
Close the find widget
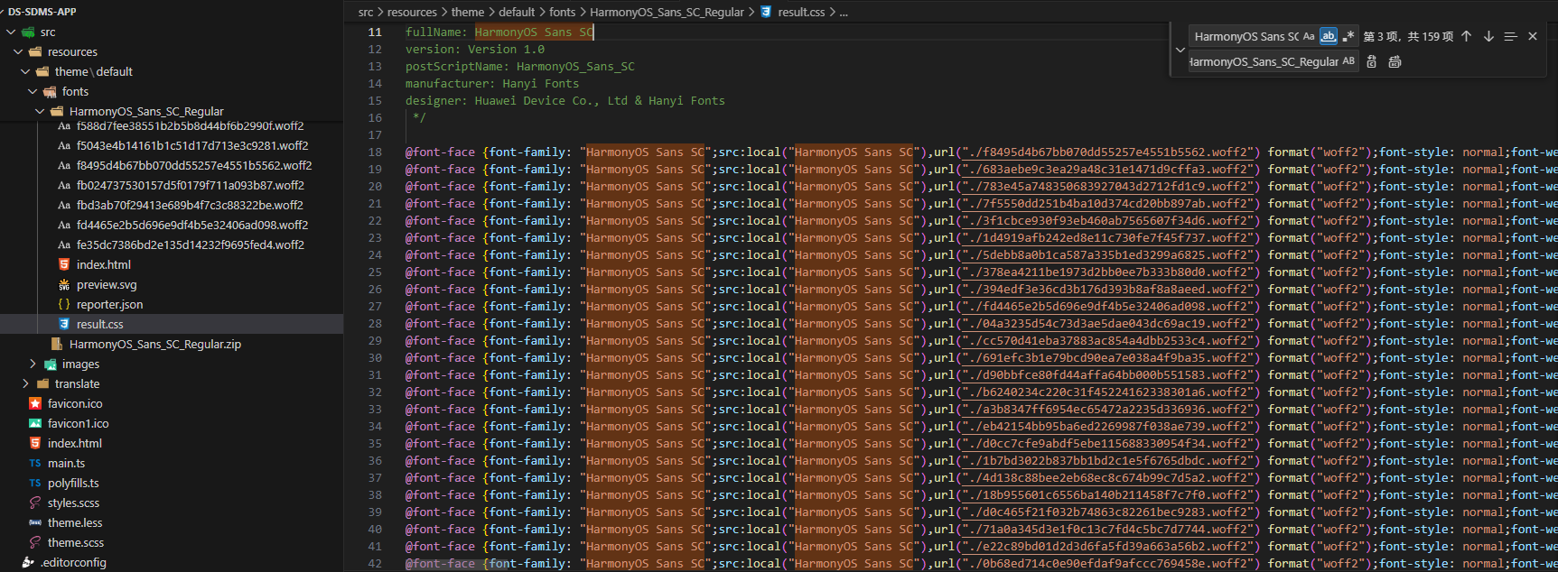(x=1533, y=36)
